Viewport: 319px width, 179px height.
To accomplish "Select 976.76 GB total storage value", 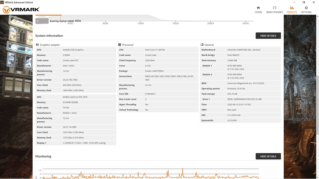I will click(x=232, y=94).
